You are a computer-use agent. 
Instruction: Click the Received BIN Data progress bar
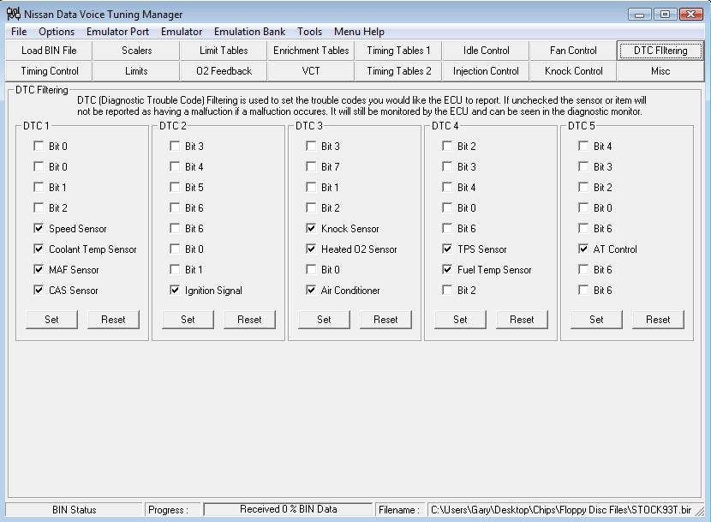(x=288, y=509)
